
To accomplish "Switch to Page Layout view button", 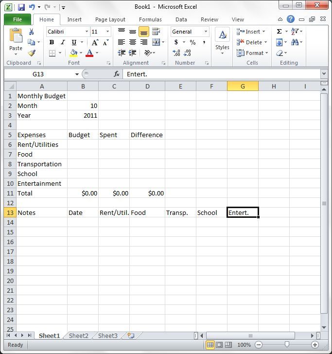I will pos(219,345).
